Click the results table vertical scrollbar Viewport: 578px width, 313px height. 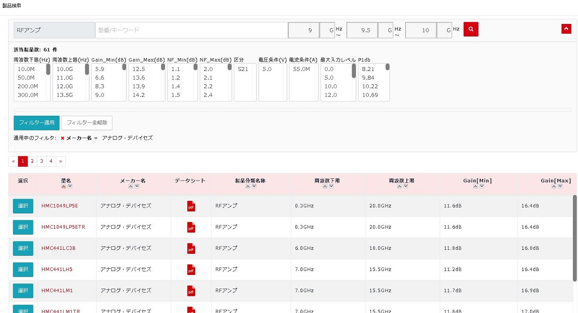(574, 238)
